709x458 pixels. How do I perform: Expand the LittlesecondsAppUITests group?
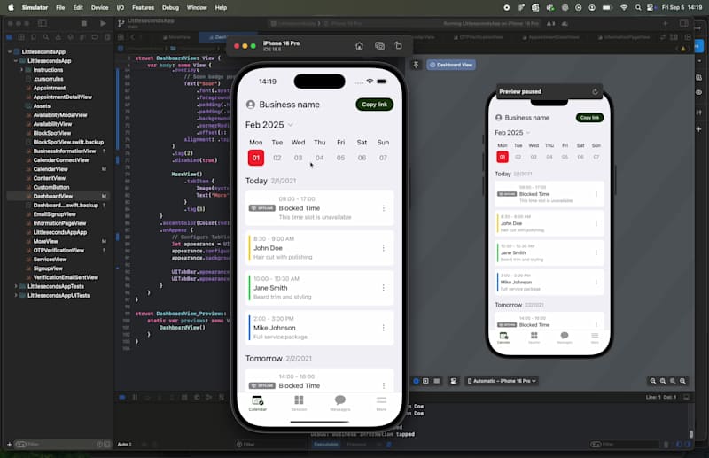[x=15, y=295]
